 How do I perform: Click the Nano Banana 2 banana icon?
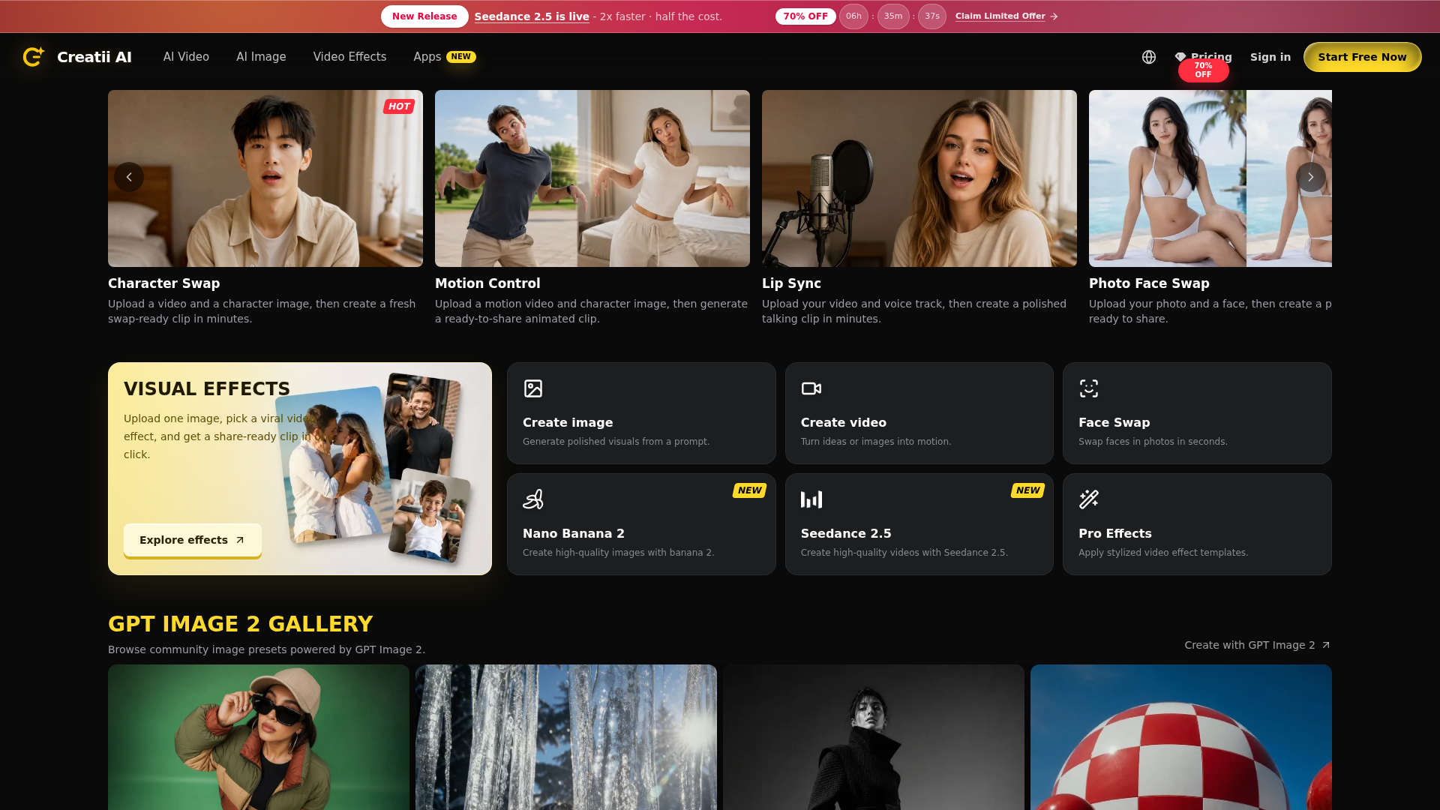pyautogui.click(x=533, y=499)
